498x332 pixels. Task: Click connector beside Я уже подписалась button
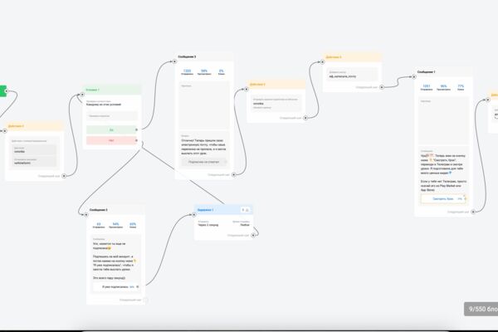tap(138, 286)
